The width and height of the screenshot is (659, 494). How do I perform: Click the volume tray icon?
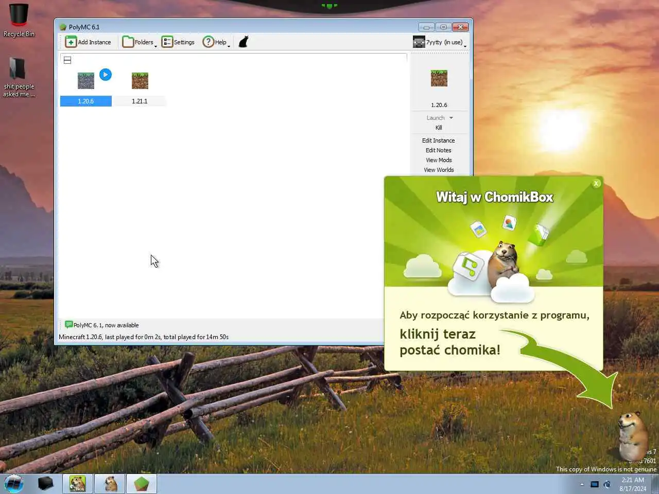click(x=607, y=484)
